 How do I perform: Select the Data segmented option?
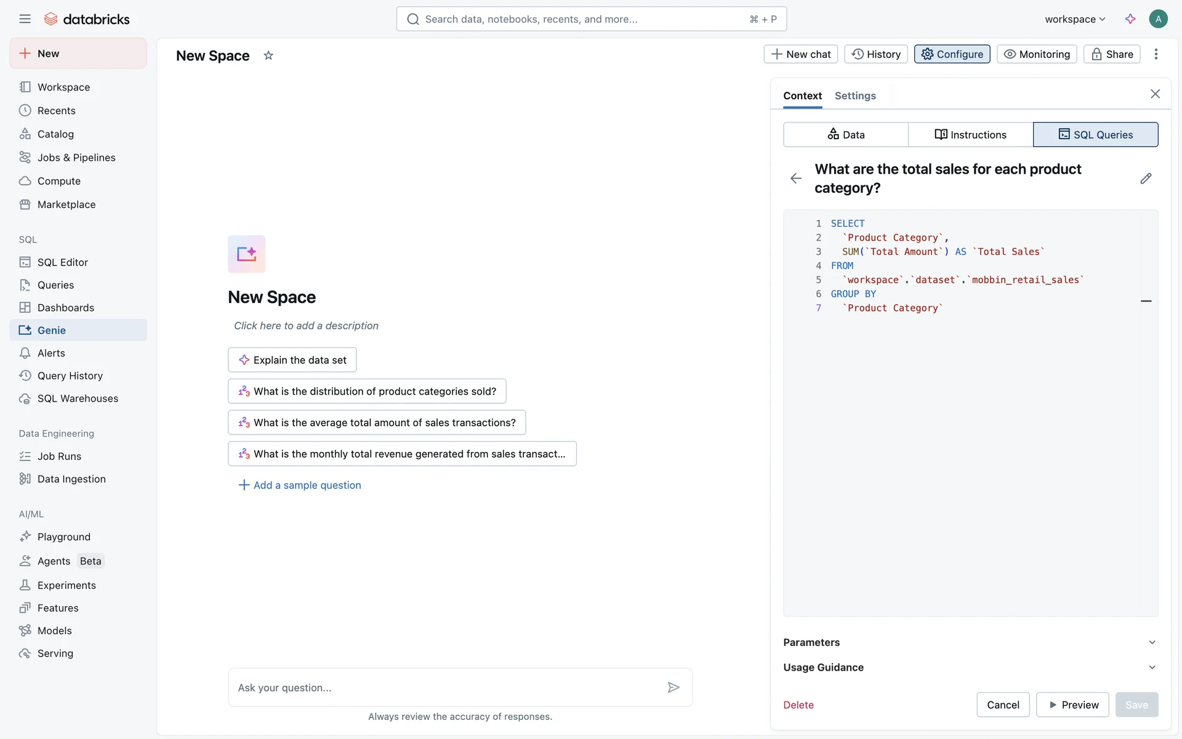click(x=846, y=134)
